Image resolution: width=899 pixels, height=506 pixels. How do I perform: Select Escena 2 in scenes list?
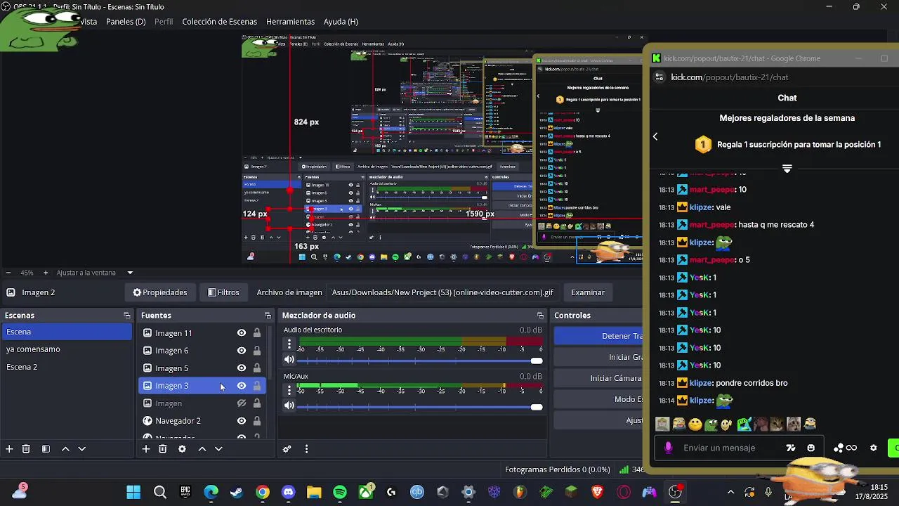pyautogui.click(x=66, y=367)
